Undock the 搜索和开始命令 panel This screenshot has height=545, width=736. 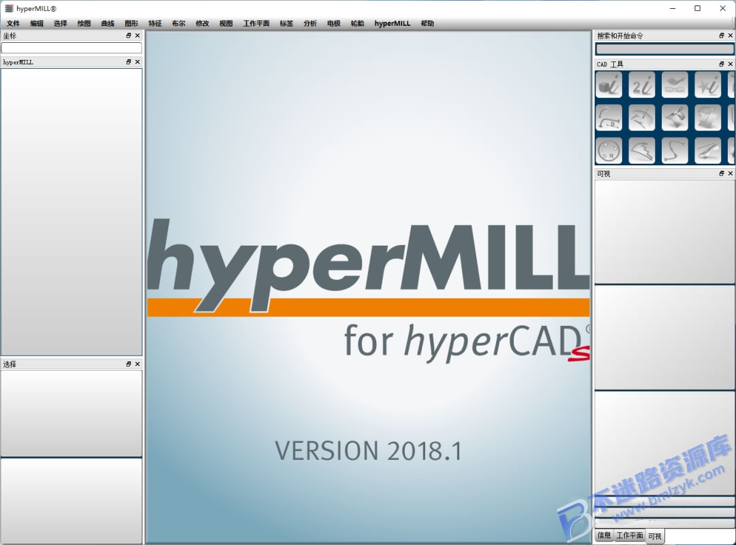pyautogui.click(x=722, y=35)
